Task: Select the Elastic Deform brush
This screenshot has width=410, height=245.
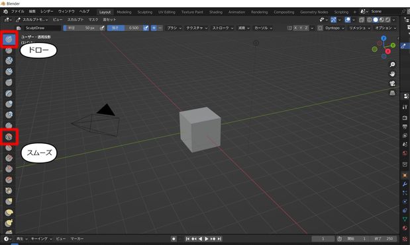Action: tap(9, 213)
